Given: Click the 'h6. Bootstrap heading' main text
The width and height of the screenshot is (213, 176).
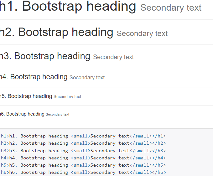Looking at the screenshot, I should coord(22,114).
